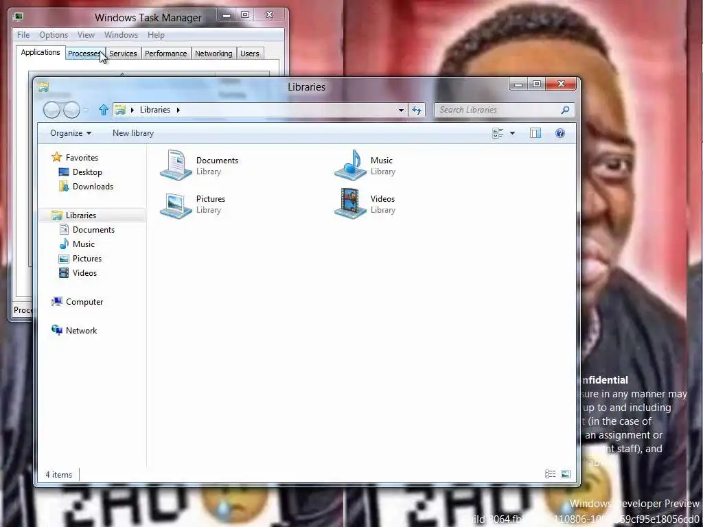
Task: Select Libraries breadcrumb in address bar
Action: pyautogui.click(x=155, y=110)
